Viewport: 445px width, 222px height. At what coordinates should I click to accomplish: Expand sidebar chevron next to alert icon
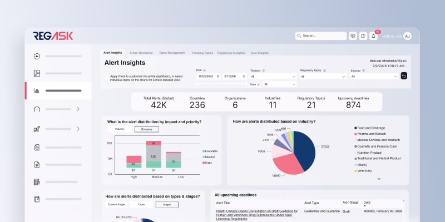pos(78,109)
